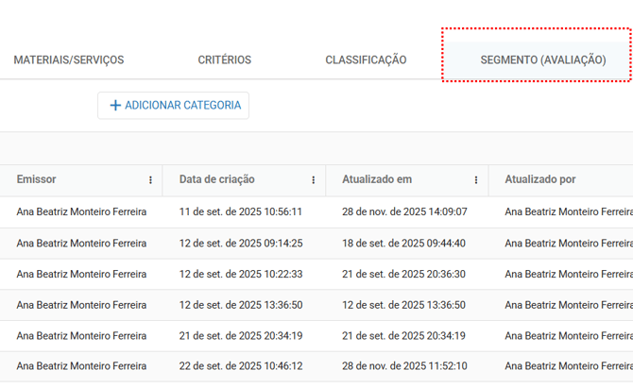Open Atualizado em column options menu
The image size is (633, 388).
476,180
